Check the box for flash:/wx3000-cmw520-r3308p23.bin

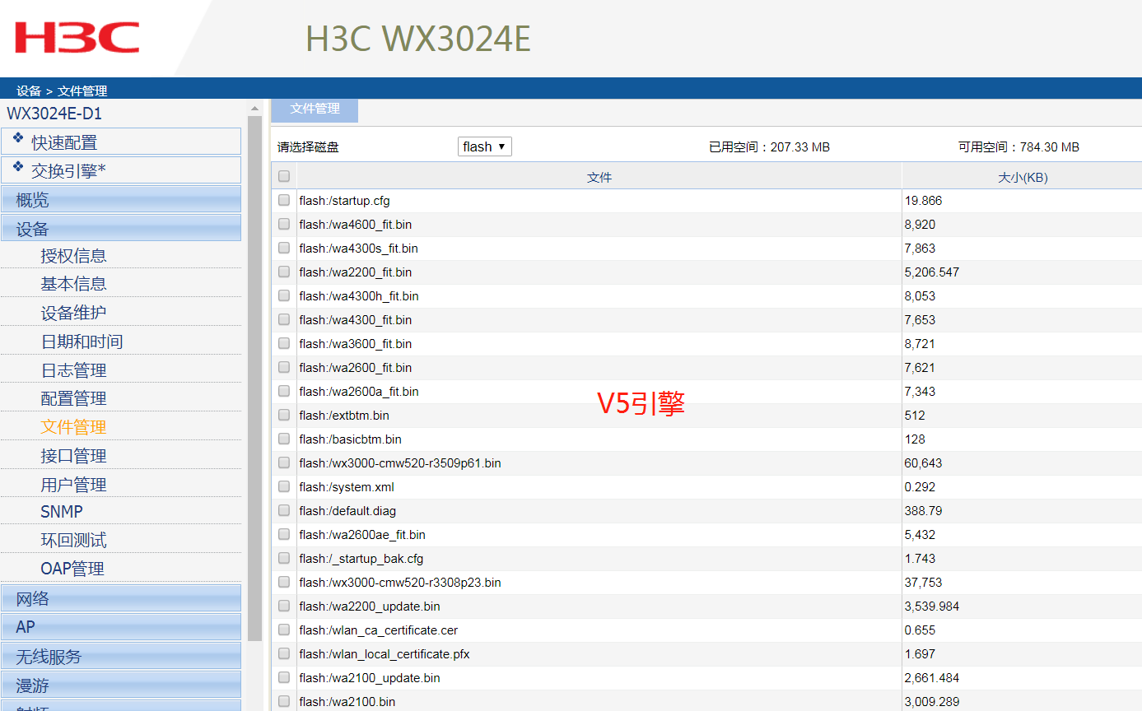(284, 582)
